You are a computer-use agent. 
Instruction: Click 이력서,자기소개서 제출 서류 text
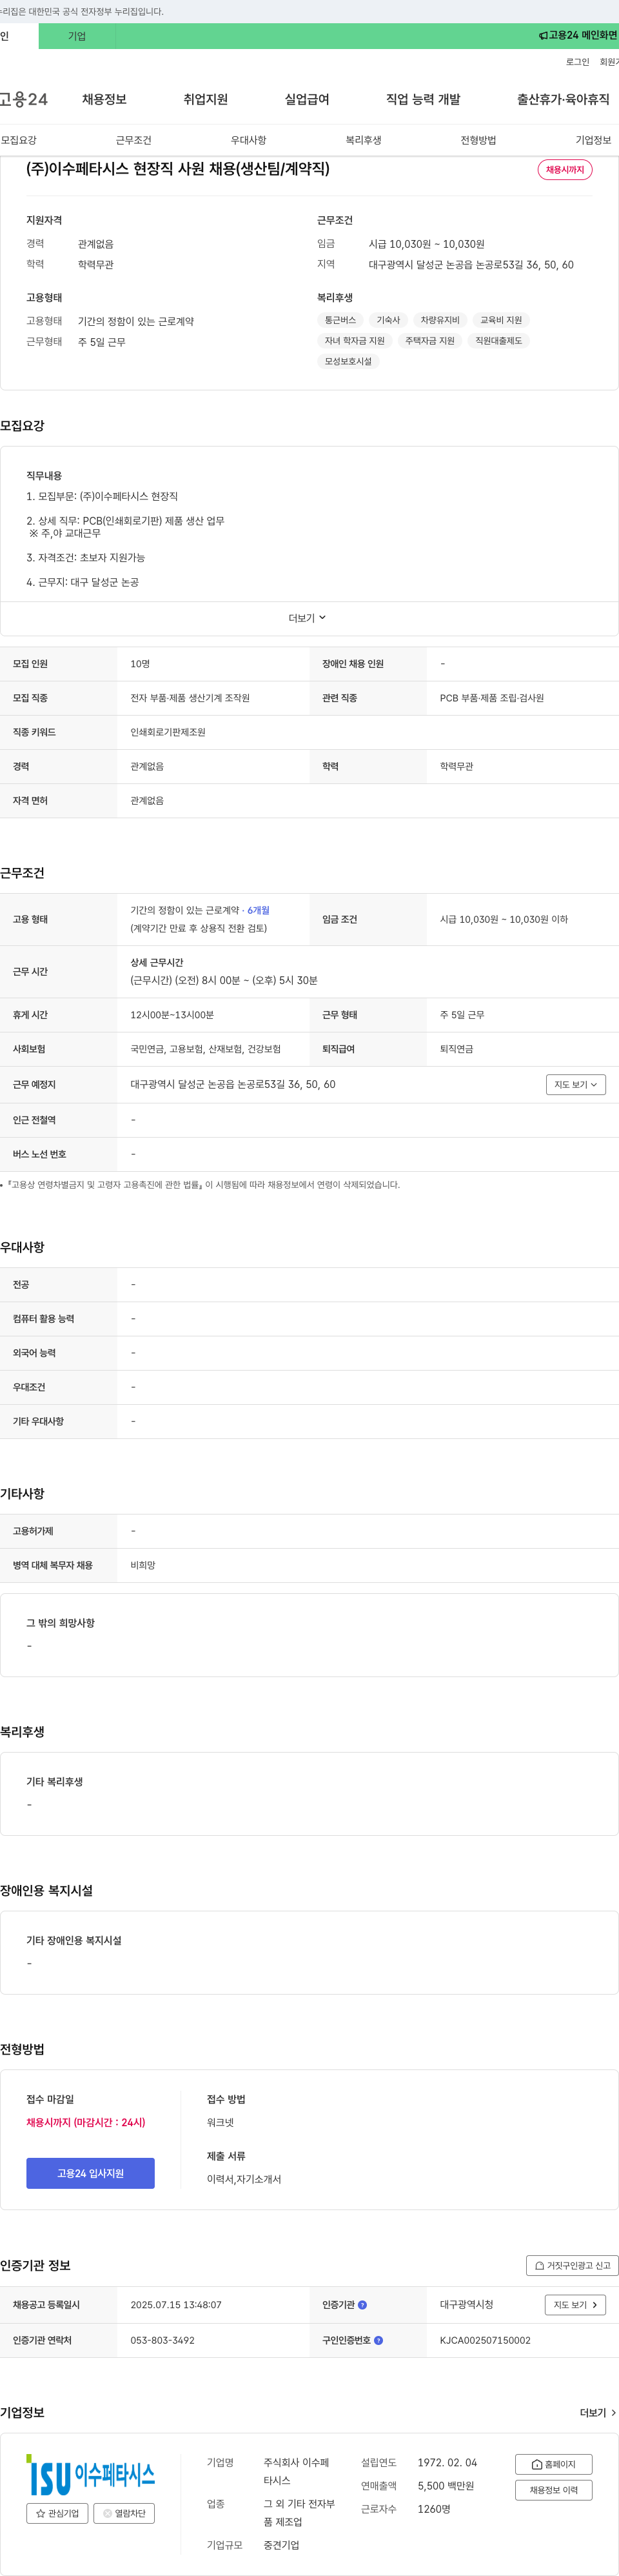point(244,2179)
